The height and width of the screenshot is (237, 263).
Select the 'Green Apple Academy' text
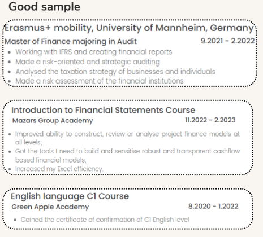(x=50, y=207)
